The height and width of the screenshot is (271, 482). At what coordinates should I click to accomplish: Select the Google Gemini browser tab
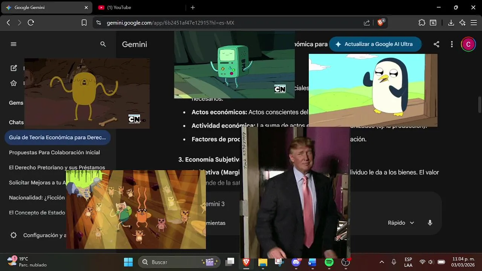pos(47,8)
